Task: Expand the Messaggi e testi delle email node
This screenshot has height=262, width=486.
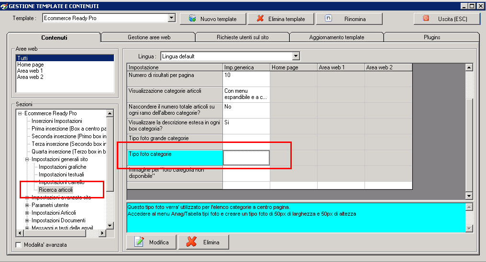Action: [27, 228]
